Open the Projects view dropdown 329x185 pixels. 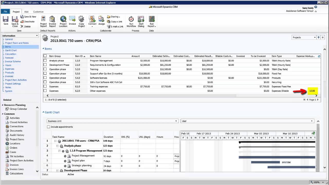304,37
